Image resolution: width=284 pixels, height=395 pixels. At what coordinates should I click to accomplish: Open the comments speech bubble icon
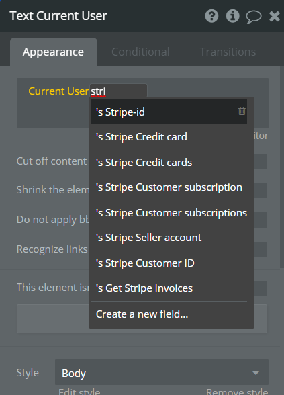(253, 17)
